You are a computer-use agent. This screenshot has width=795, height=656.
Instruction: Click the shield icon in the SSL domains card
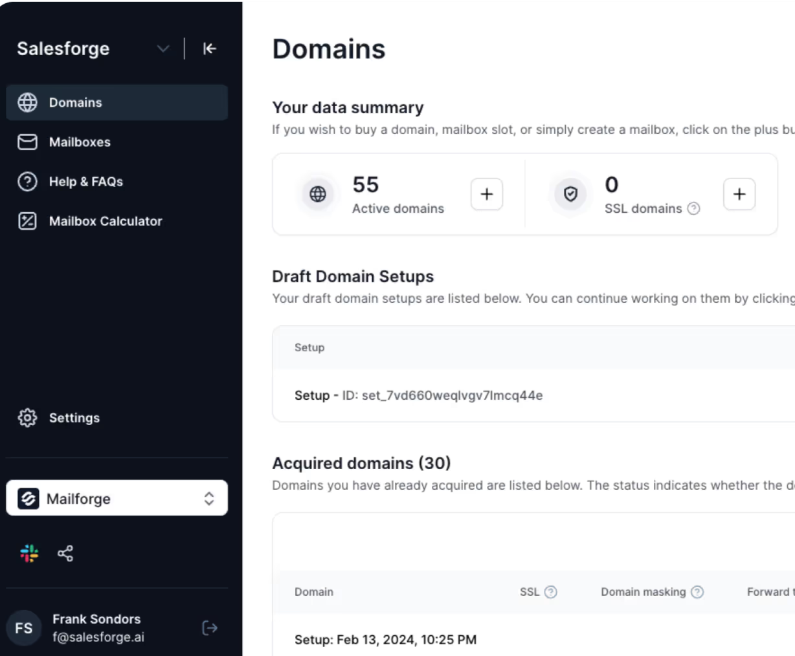pyautogui.click(x=570, y=193)
